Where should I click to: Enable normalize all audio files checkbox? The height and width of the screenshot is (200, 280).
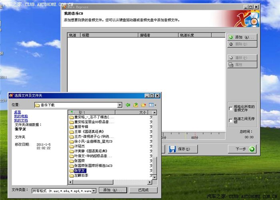coord(230,108)
